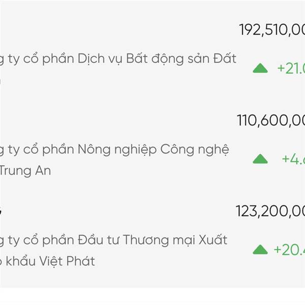Click cut-off ticker symbol above Việt Phát name
This screenshot has height=305, width=305.
2,209
